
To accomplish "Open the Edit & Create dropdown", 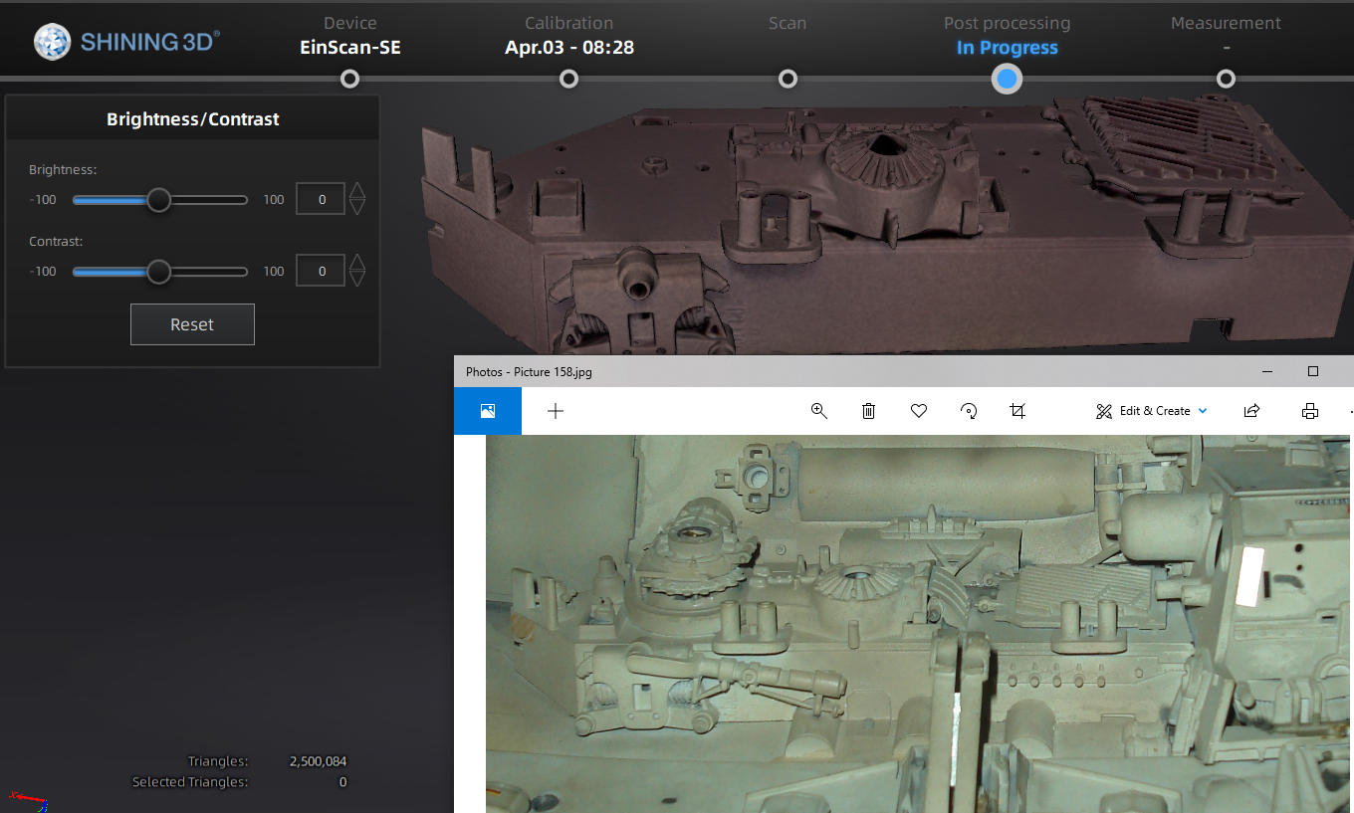I will click(x=1152, y=411).
